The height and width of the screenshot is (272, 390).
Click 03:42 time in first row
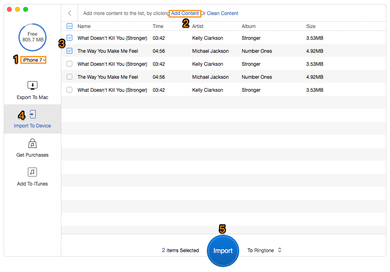point(159,38)
